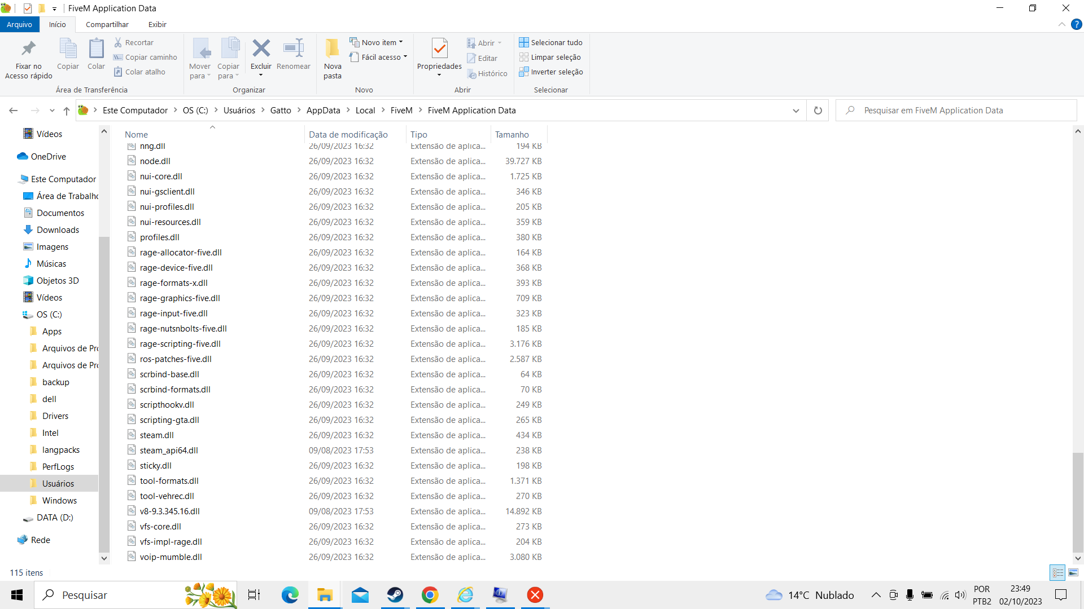Click Colar atalho option
This screenshot has width=1084, height=609.
pyautogui.click(x=139, y=72)
